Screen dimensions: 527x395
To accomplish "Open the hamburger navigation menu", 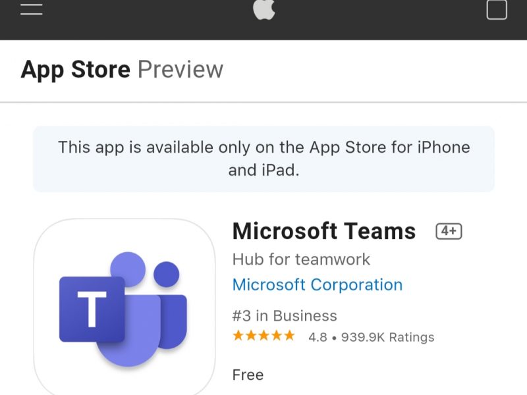I will coord(31,9).
